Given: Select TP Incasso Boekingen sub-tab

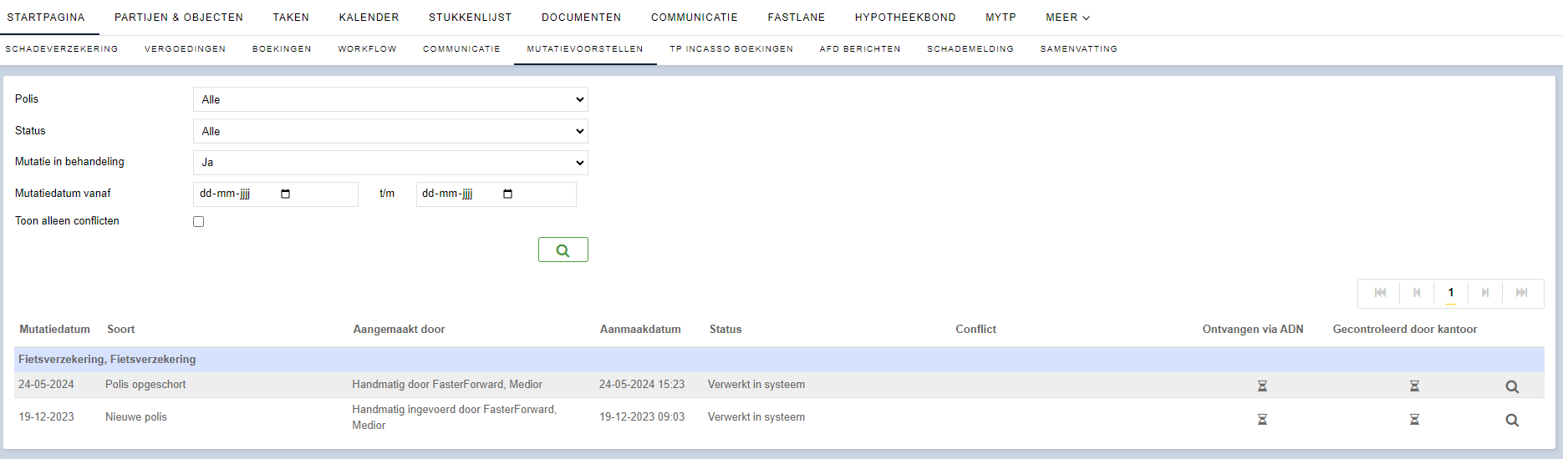Looking at the screenshot, I should point(731,49).
